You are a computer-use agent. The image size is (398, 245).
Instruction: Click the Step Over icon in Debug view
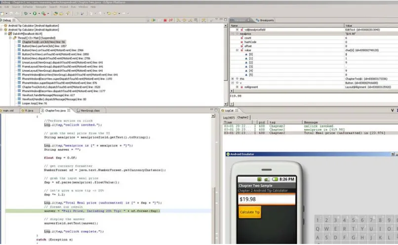pos(184,20)
